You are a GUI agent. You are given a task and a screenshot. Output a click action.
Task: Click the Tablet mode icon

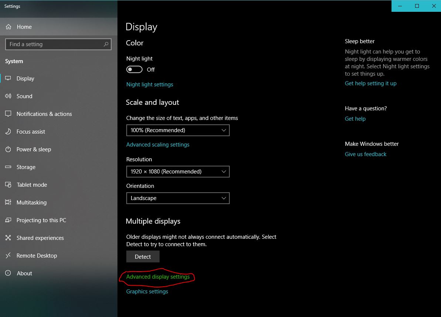[x=8, y=185]
